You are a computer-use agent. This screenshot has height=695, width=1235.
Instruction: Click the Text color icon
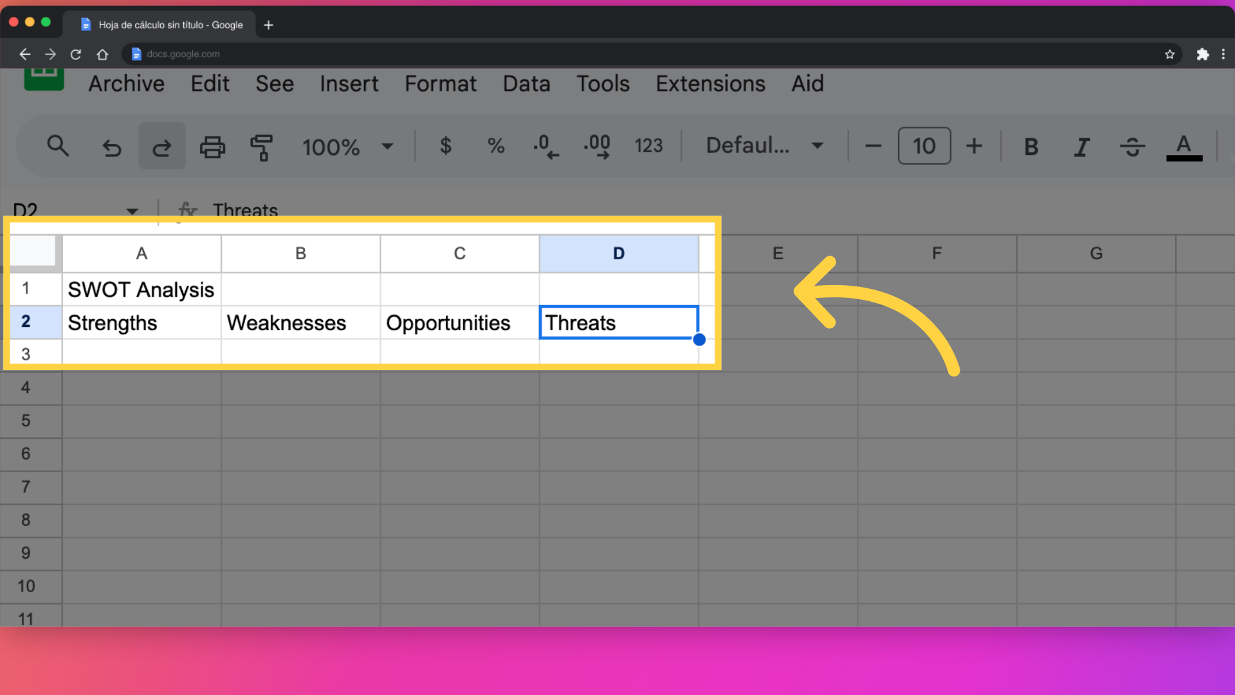[x=1184, y=146]
